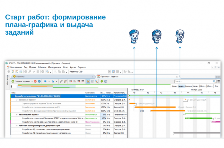
Task: Switch timescale to Неделя
Action: [x=181, y=86]
